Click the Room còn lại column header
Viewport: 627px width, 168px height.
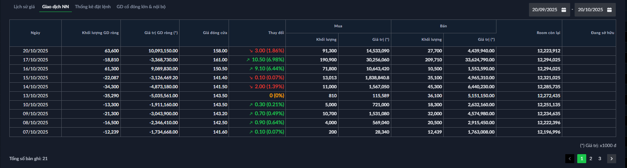click(x=548, y=33)
